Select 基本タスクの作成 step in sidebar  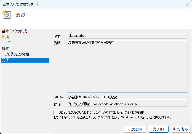coord(14,31)
